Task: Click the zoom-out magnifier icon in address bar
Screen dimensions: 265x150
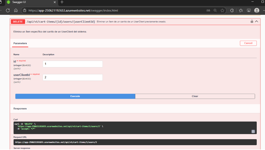Action: coord(215,11)
